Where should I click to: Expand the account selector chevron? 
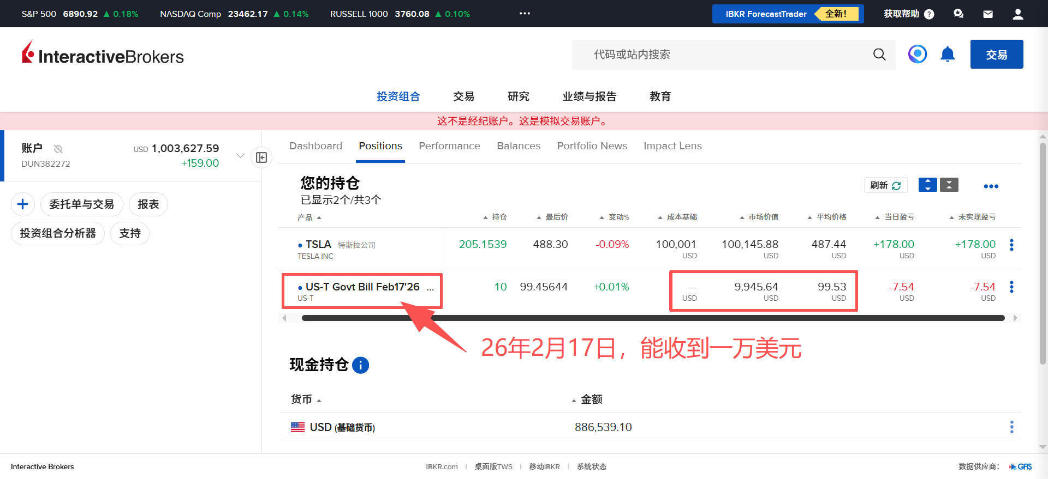(x=240, y=156)
